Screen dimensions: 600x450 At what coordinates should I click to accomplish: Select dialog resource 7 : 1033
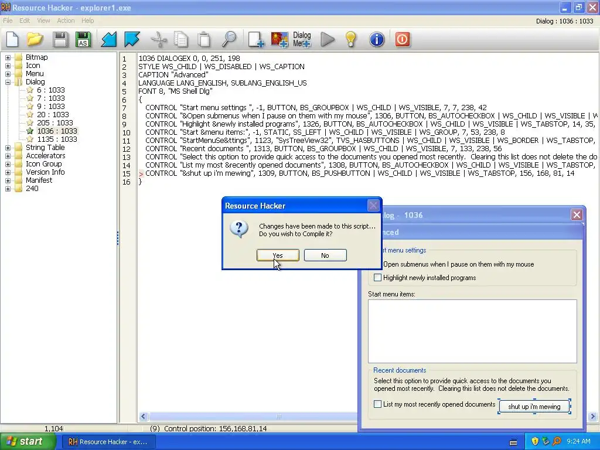[50, 98]
